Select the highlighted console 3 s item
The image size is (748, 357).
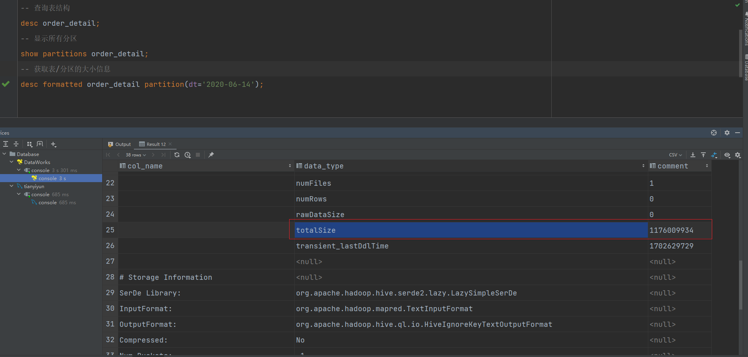pyautogui.click(x=51, y=178)
